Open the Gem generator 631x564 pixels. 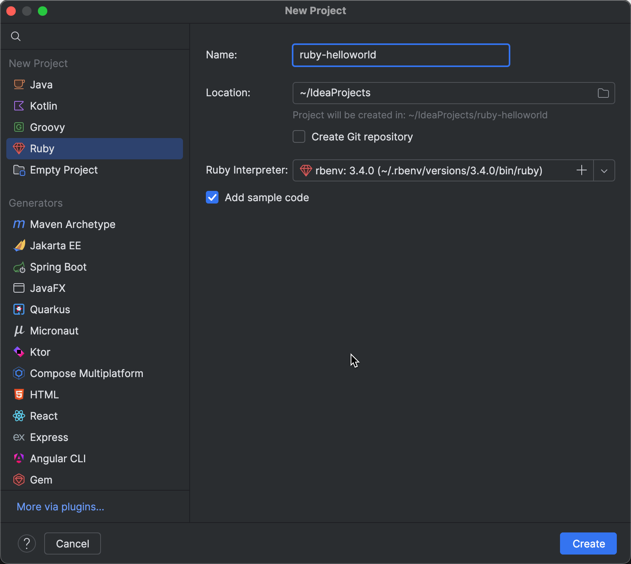(x=41, y=480)
